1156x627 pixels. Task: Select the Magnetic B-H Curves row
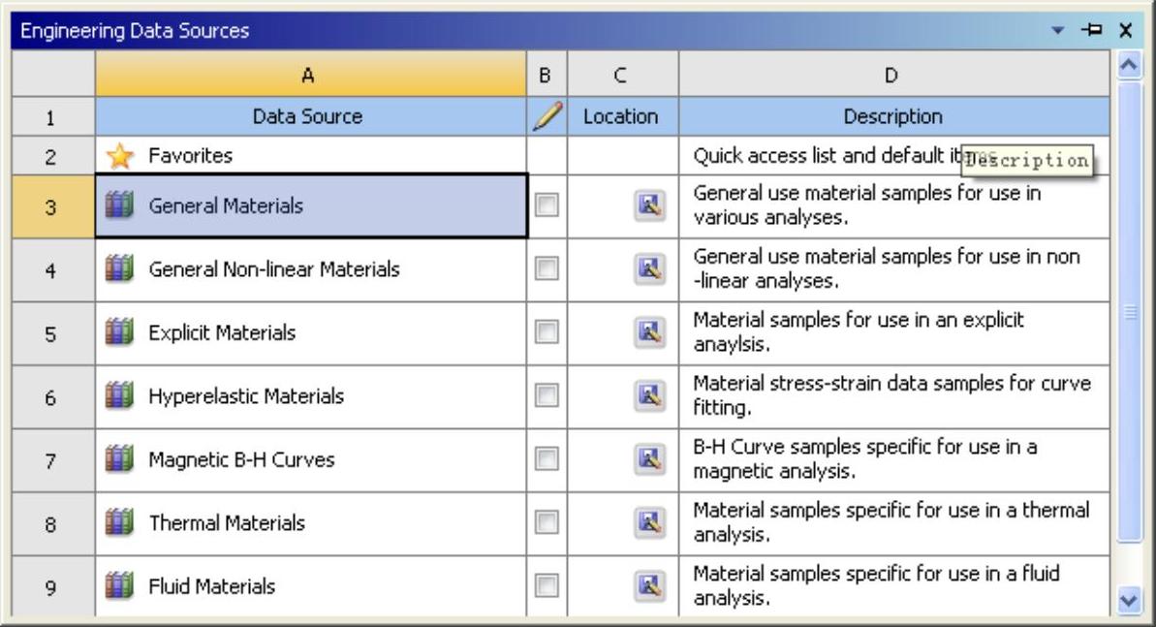[241, 460]
